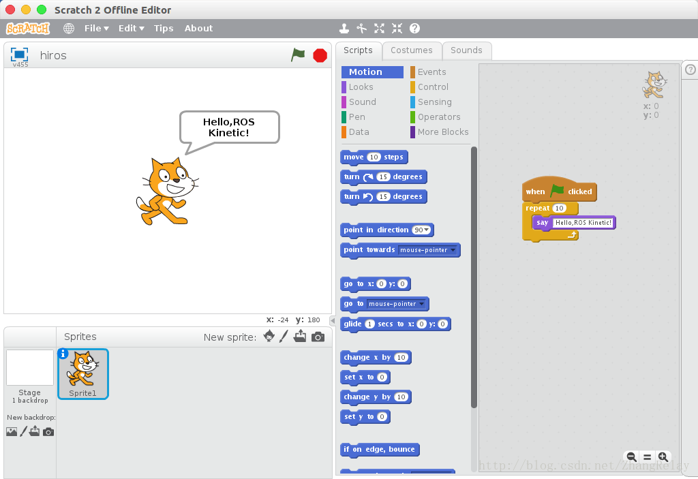Switch to the Costumes tab
The width and height of the screenshot is (698, 479).
click(412, 50)
